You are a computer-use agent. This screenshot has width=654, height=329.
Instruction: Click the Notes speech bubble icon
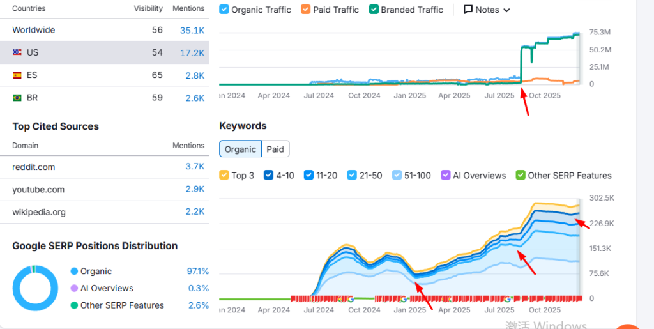468,10
